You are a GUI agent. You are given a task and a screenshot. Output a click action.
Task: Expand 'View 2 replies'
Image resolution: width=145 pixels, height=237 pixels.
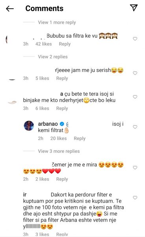click(x=53, y=56)
